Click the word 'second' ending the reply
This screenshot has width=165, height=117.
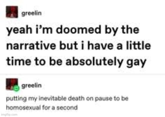[x=67, y=108]
